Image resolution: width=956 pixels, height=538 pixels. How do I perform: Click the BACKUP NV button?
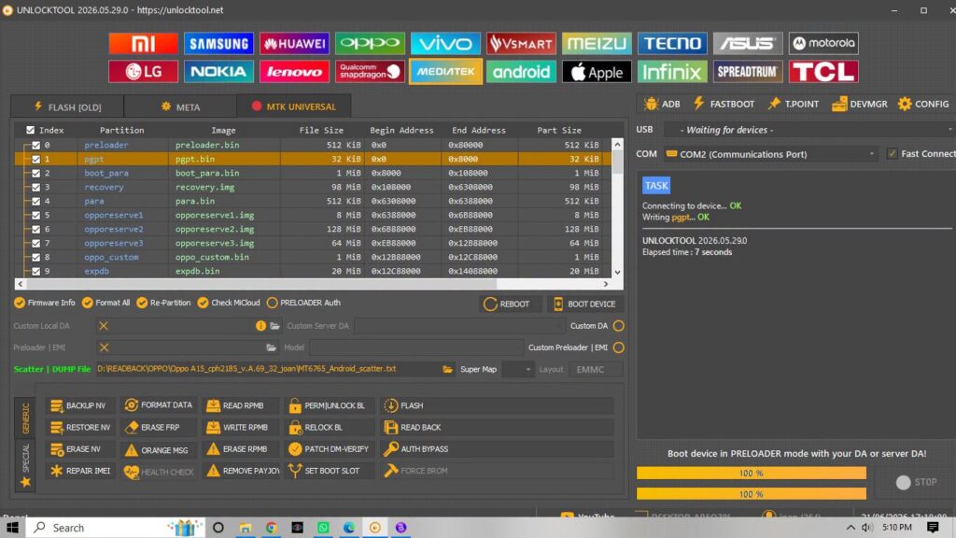[x=78, y=405]
